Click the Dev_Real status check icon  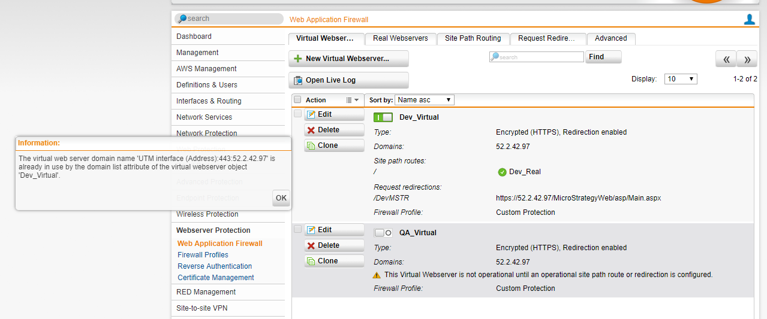point(502,172)
